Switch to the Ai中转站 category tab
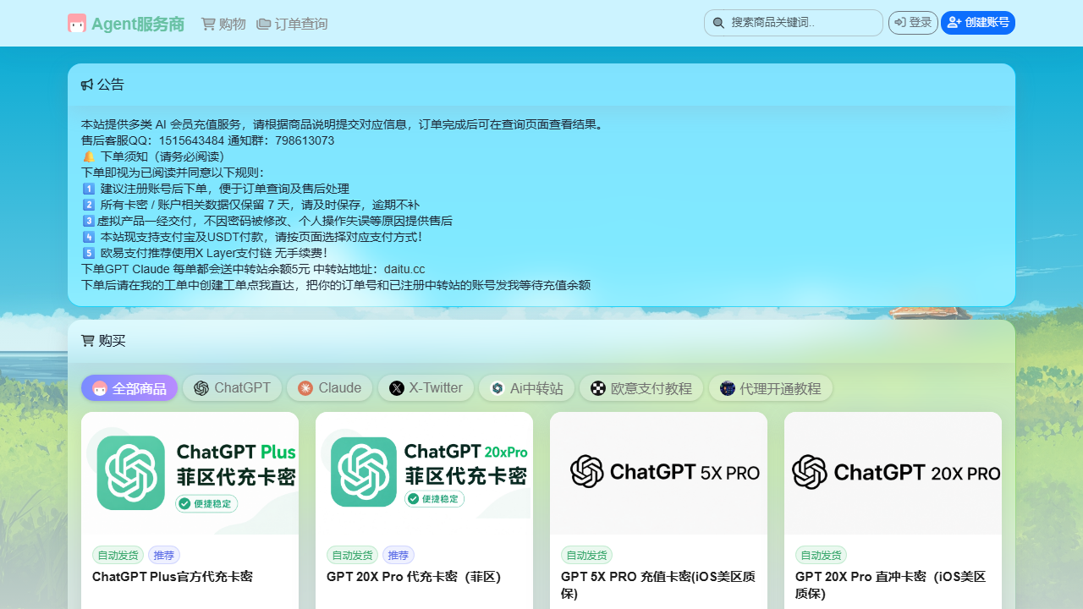Viewport: 1083px width, 609px height. tap(526, 388)
